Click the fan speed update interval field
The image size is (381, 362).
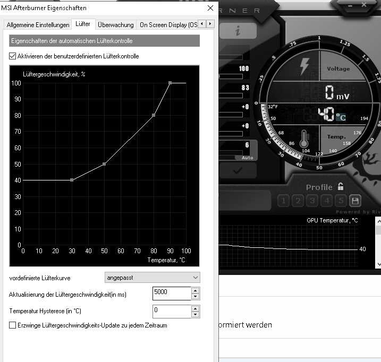click(x=172, y=294)
